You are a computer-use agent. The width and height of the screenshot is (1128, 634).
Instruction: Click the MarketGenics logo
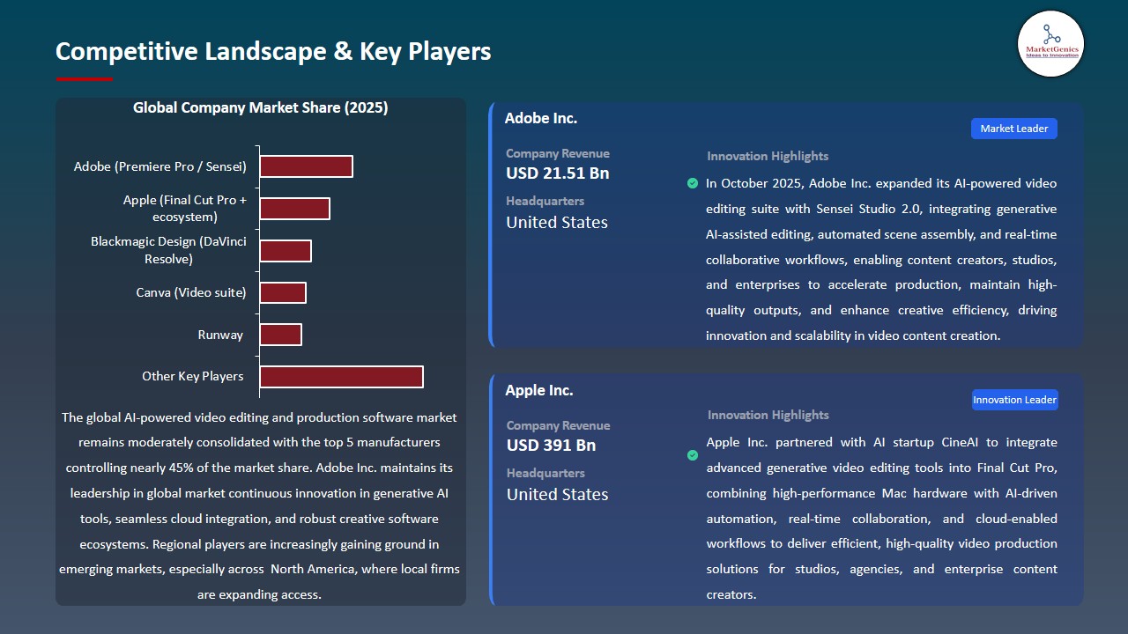click(x=1050, y=44)
